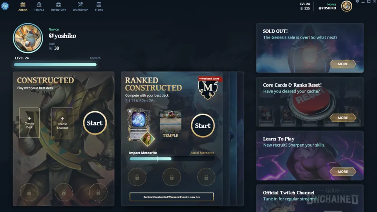Click the Gods Unchained logo icon
The height and width of the screenshot is (212, 377).
[5, 6]
